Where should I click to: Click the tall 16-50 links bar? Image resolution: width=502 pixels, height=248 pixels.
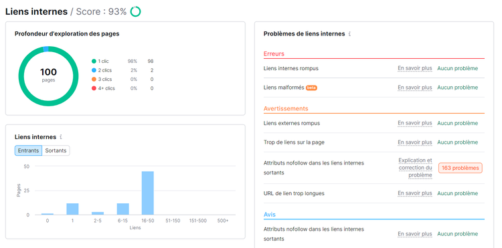click(148, 193)
